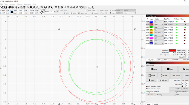Image resolution: width=189 pixels, height=105 pixels.
Task: Click the cut scissors toolbar icon
Action: [x=19, y=7]
